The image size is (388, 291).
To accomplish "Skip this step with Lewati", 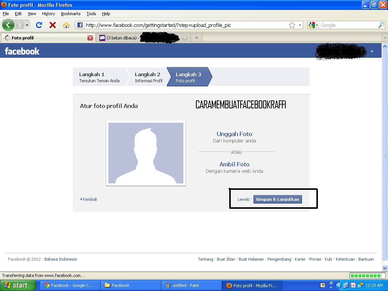I will point(244,199).
